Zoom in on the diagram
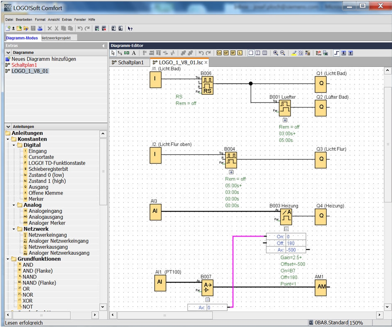The height and width of the screenshot is (327, 392). pos(276,53)
